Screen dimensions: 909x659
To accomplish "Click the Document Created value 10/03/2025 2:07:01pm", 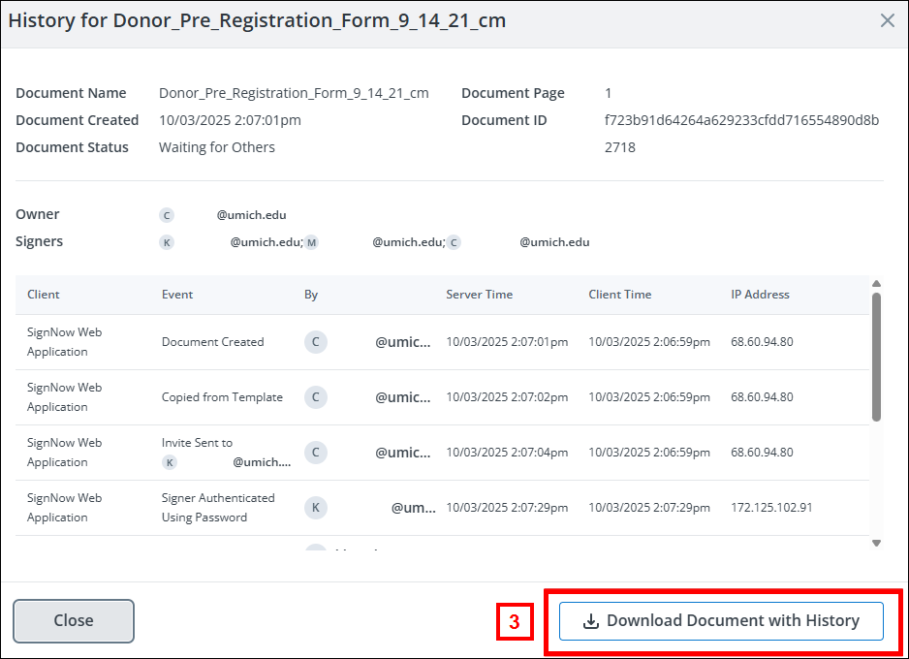I will click(x=230, y=120).
